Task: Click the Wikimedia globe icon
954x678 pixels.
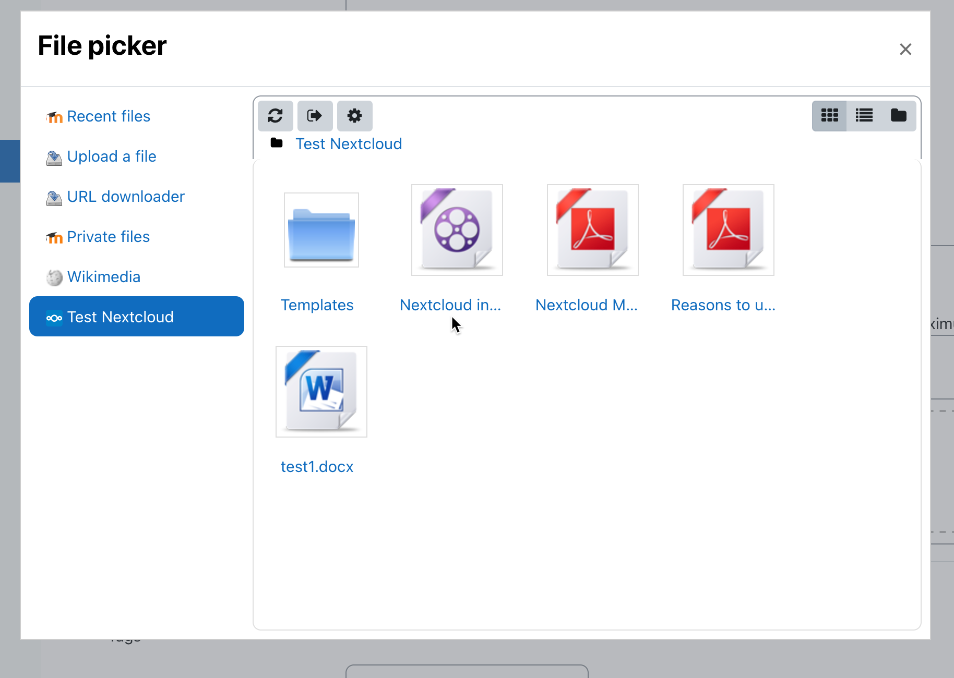Action: tap(54, 278)
